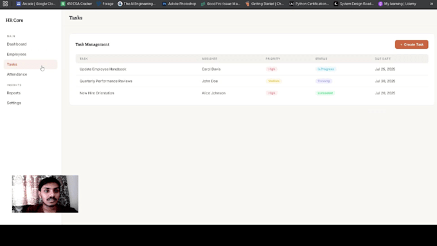The height and width of the screenshot is (246, 437).
Task: Click High priority badge for New Hire Orientation
Action: 272,93
